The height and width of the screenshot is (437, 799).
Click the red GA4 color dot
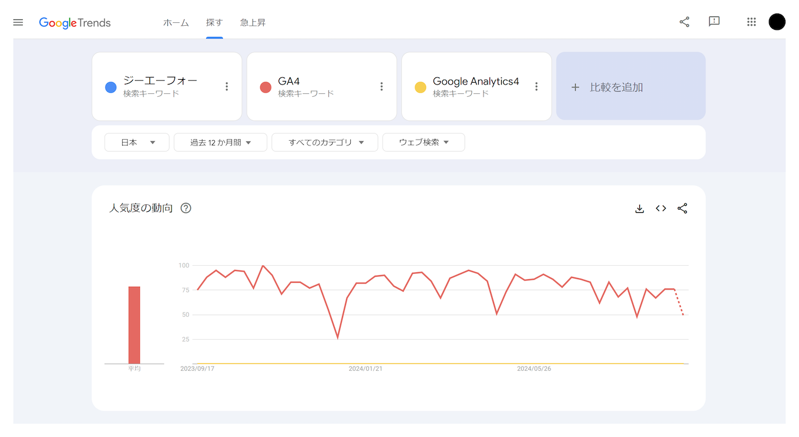266,87
